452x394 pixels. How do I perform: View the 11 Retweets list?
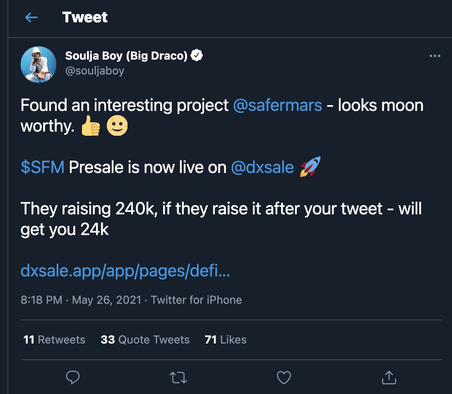coord(54,340)
